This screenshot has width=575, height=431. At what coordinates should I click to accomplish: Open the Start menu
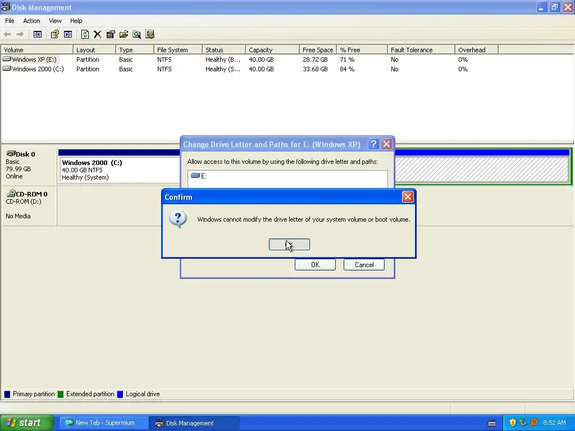(26, 423)
